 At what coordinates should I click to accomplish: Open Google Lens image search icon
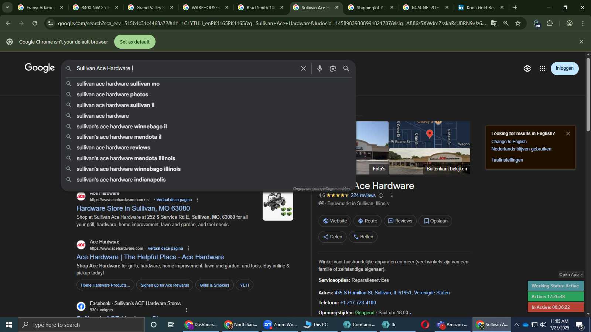point(333,69)
